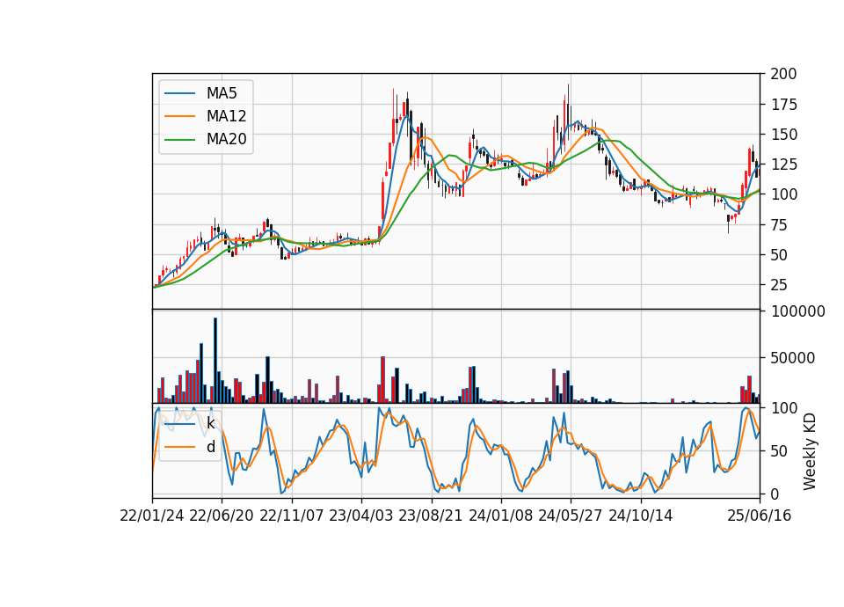Click the 100000 volume axis label
The image size is (844, 607).
tap(798, 311)
